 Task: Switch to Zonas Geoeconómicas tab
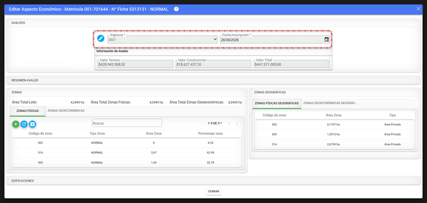pos(66,111)
